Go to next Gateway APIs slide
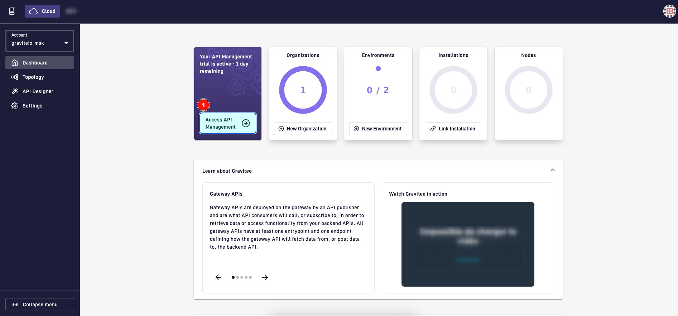Screen dimensions: 678x316 pyautogui.click(x=265, y=277)
